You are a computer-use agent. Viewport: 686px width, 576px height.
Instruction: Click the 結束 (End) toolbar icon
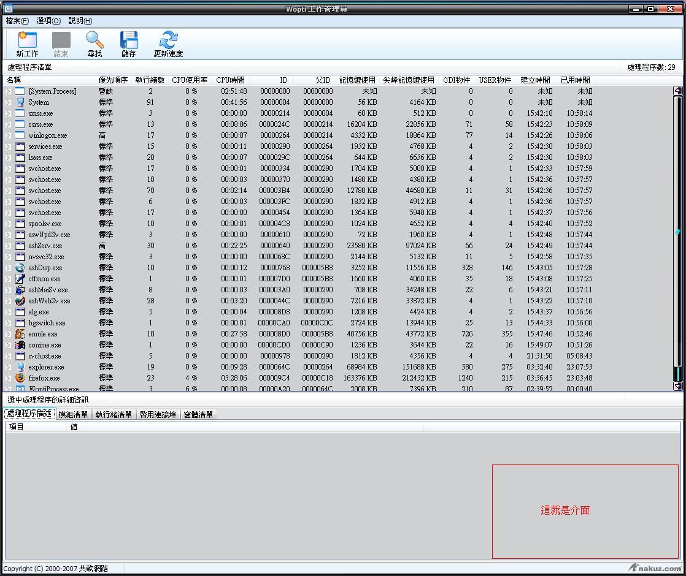(x=61, y=44)
